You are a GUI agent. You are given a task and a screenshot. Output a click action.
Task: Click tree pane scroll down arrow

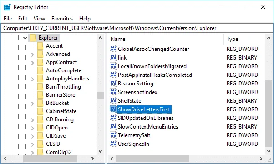point(100,151)
